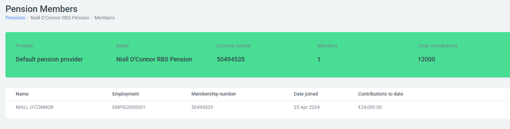Sort by the Name column header
510x129 pixels.
[22, 94]
